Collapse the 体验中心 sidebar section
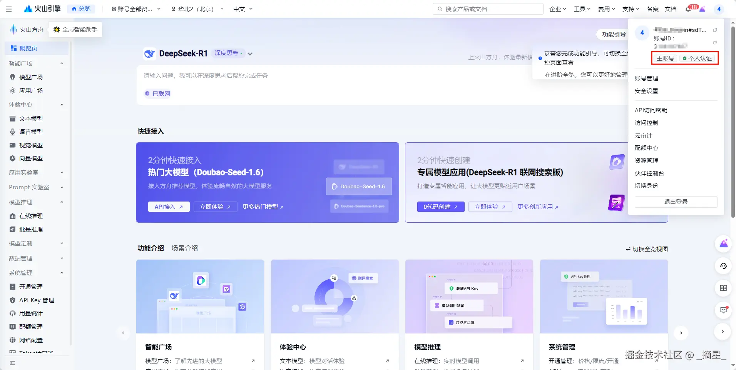 (62, 105)
